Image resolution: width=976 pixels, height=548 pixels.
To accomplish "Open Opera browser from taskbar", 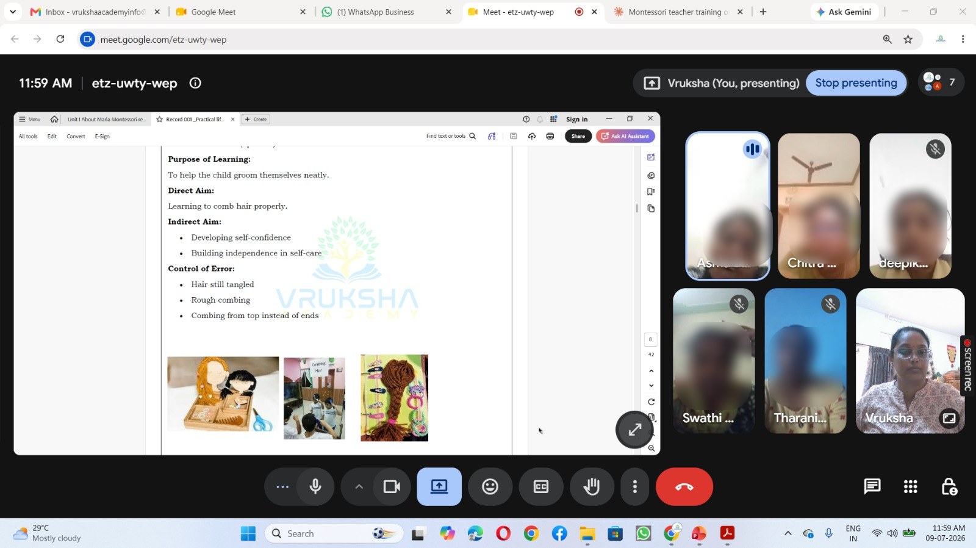I will (x=503, y=533).
